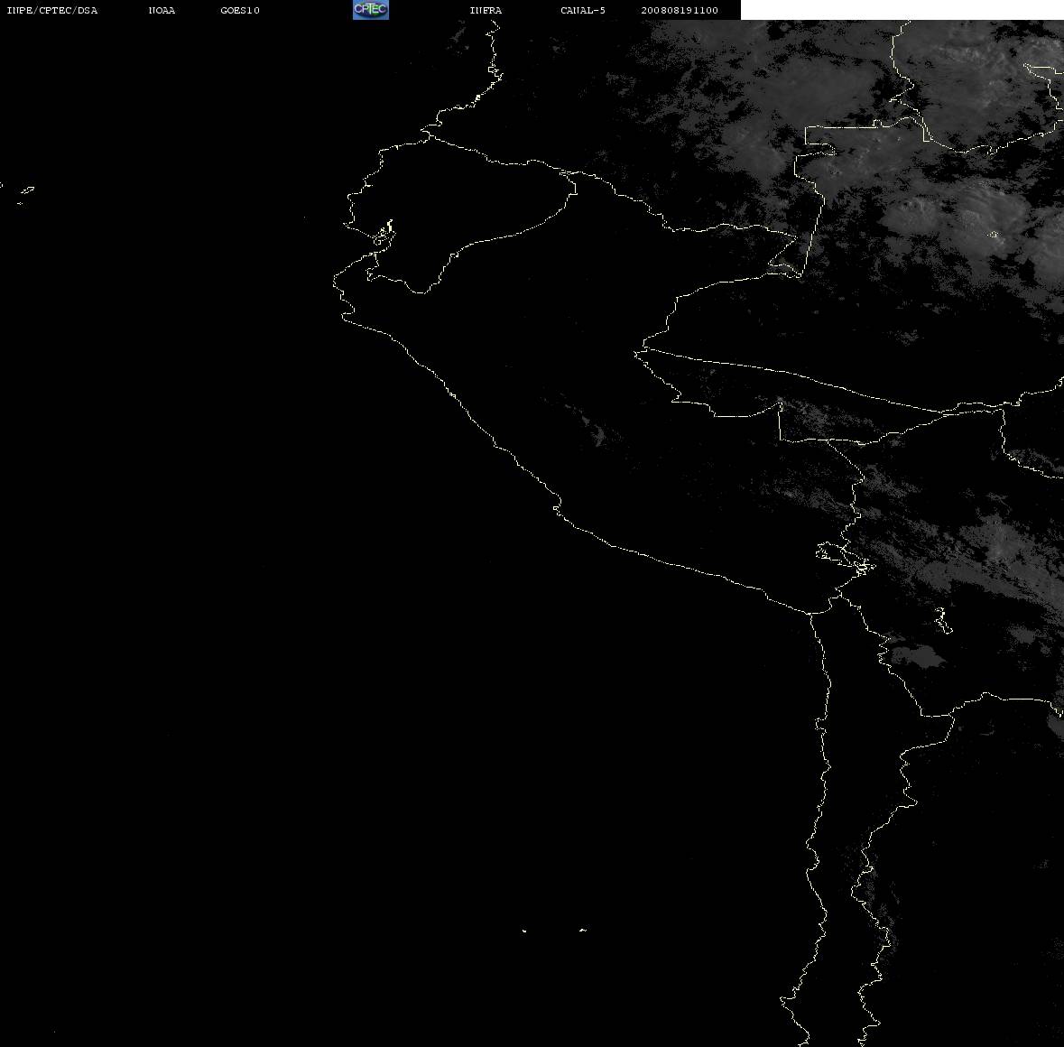Click the INFRA header text

click(486, 10)
